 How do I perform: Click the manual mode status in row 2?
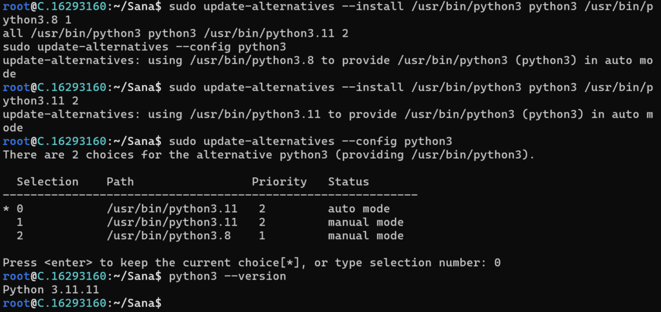tap(366, 236)
